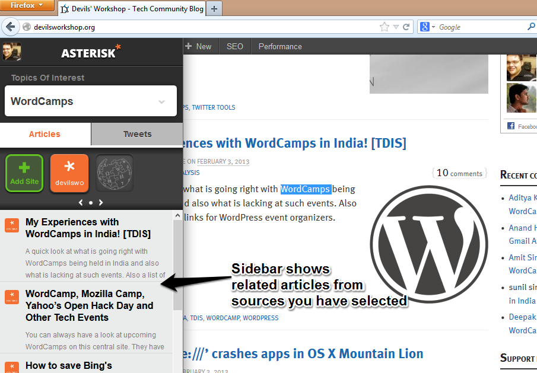Click the FEBRUARY 3, 2013 post date
The image size is (537, 373).
coord(223,161)
